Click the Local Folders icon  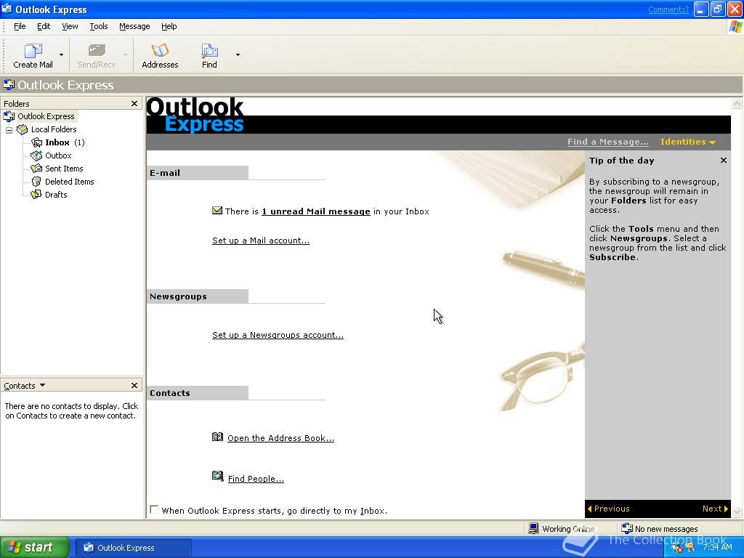[x=23, y=129]
